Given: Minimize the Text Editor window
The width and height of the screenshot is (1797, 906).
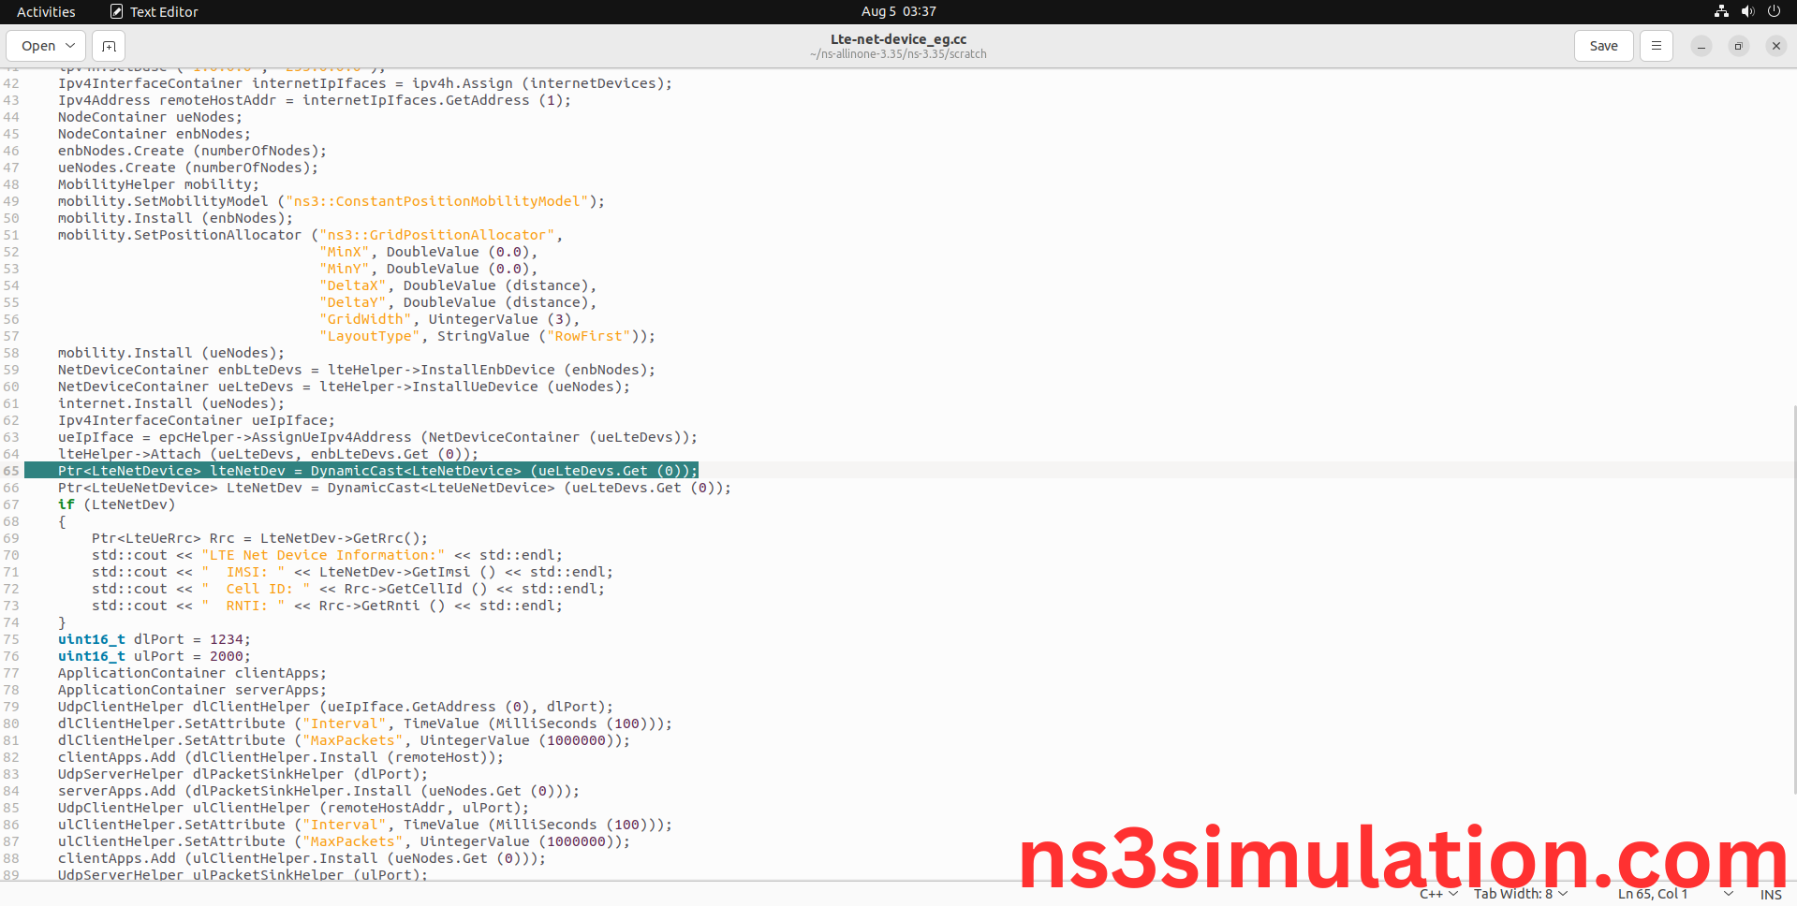Looking at the screenshot, I should 1701,46.
